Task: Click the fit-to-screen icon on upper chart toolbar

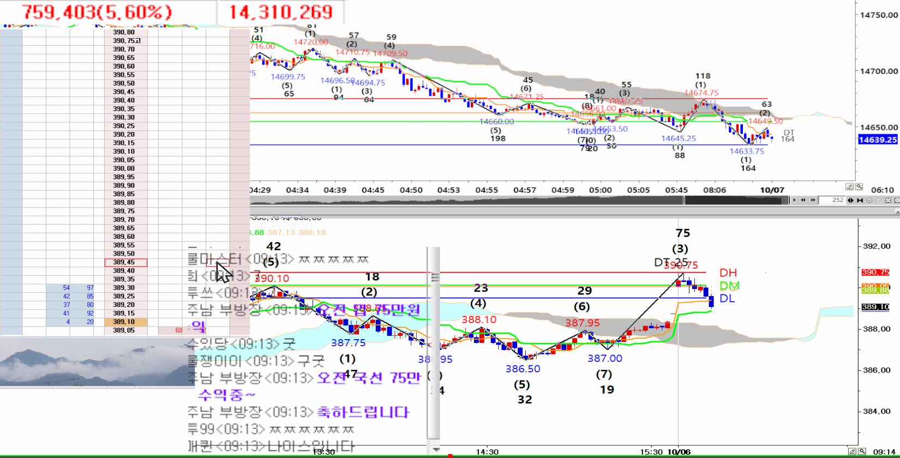Action: click(x=888, y=200)
